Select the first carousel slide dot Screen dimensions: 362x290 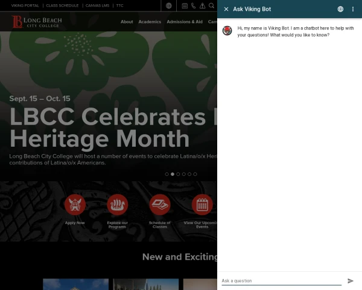[167, 174]
